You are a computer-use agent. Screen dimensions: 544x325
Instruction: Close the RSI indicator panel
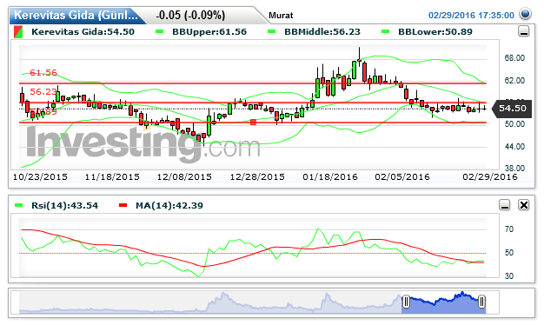point(523,205)
